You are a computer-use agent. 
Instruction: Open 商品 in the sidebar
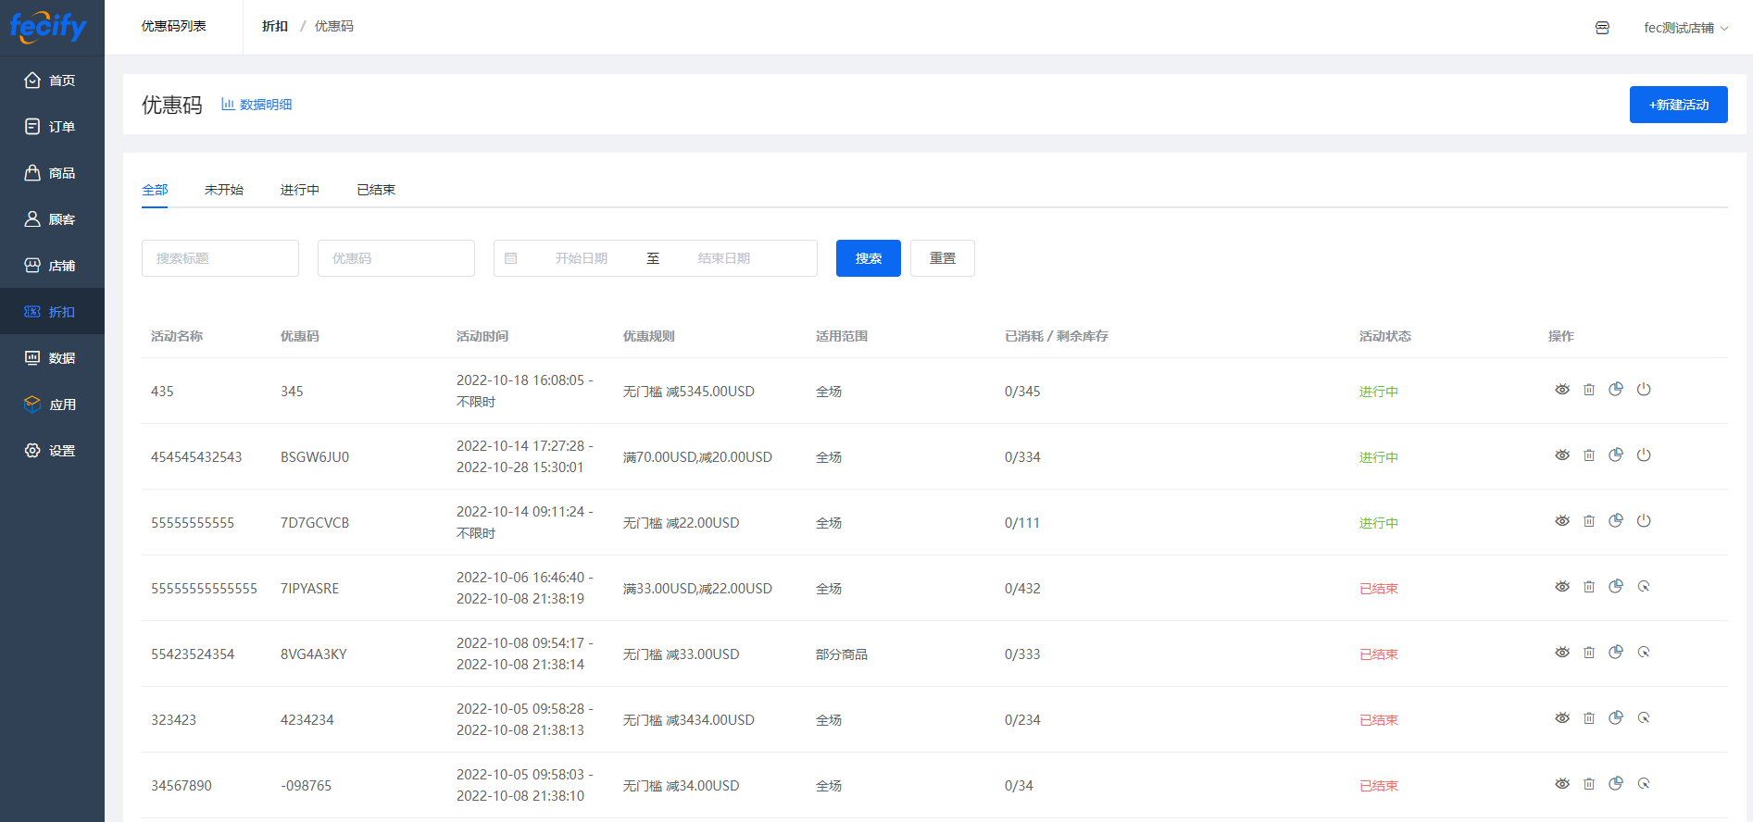coord(52,173)
